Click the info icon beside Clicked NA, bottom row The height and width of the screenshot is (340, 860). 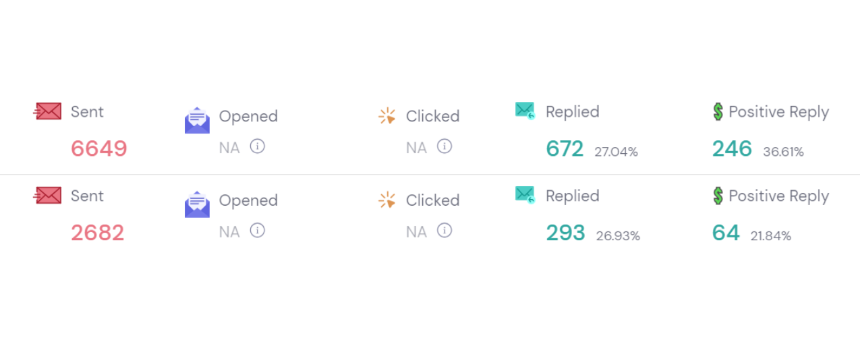click(x=444, y=230)
